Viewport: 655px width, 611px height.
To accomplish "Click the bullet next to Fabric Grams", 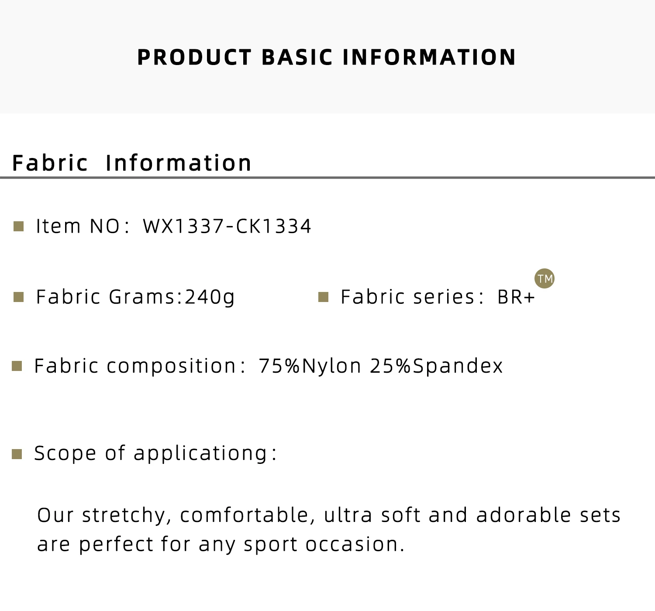I will [x=18, y=297].
